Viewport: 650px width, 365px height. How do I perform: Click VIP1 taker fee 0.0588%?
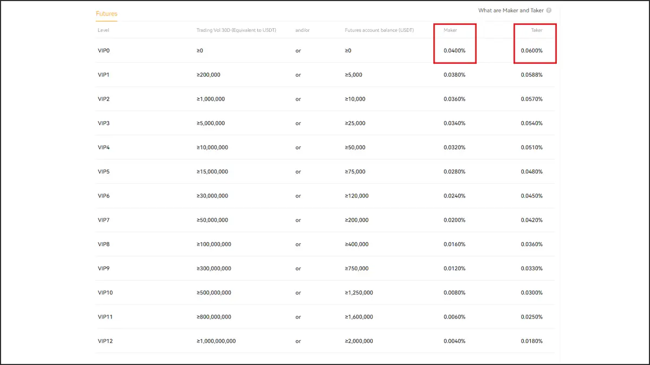(x=531, y=75)
